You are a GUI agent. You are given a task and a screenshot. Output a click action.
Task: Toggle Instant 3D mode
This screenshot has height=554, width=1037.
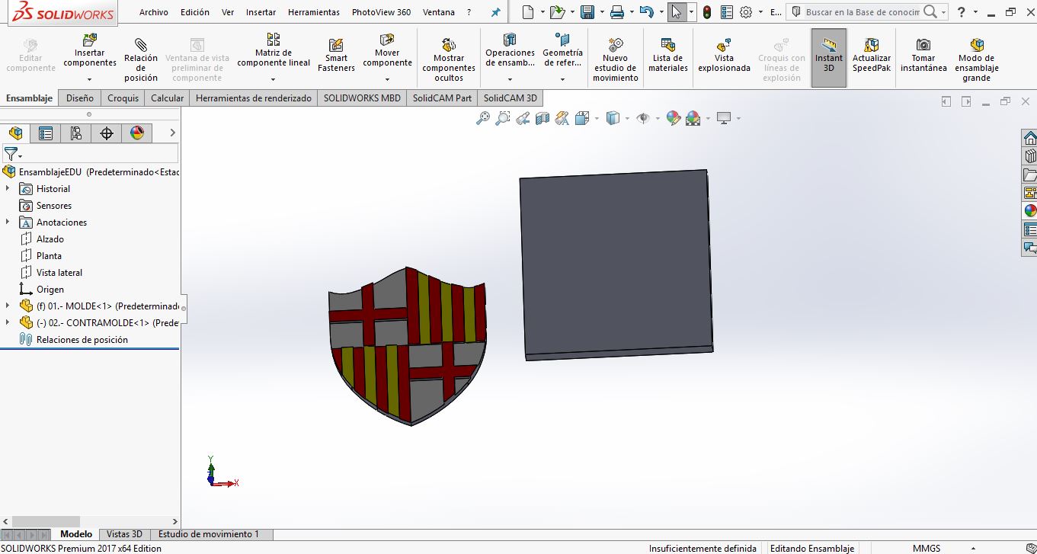click(829, 58)
